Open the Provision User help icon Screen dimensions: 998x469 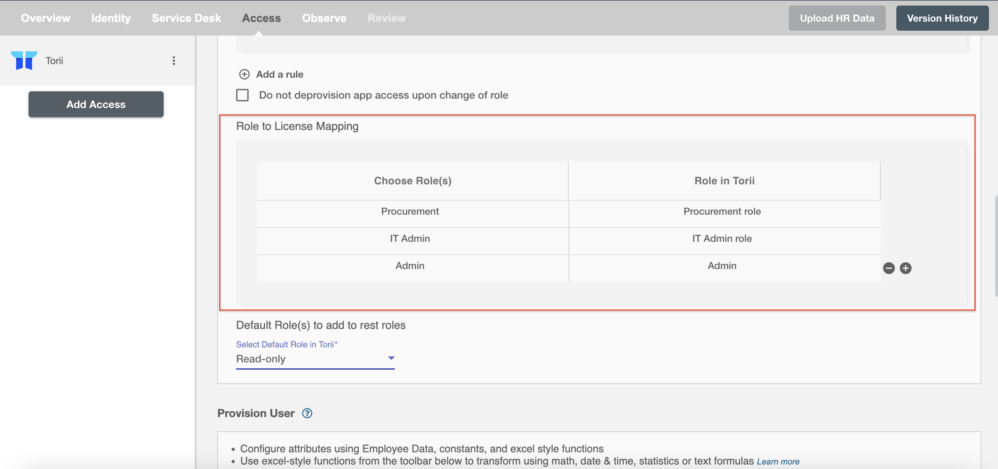pos(307,413)
